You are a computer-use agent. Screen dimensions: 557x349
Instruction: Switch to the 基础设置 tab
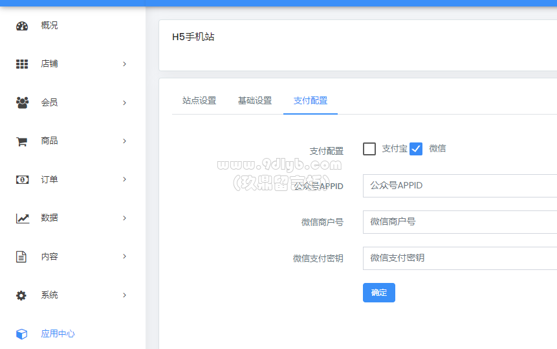[255, 100]
